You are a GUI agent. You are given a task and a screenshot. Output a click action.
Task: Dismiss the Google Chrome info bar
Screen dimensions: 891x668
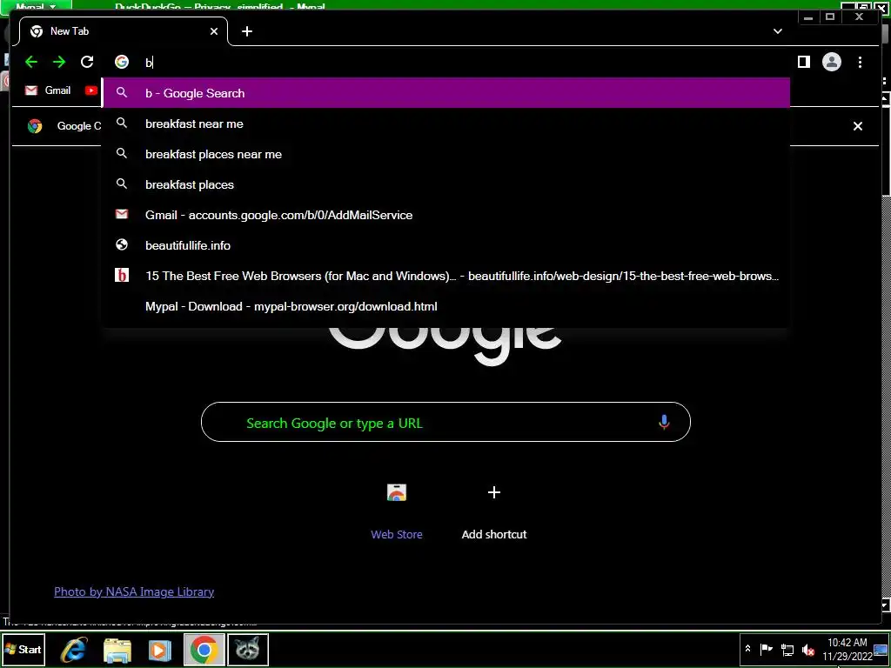tap(857, 126)
